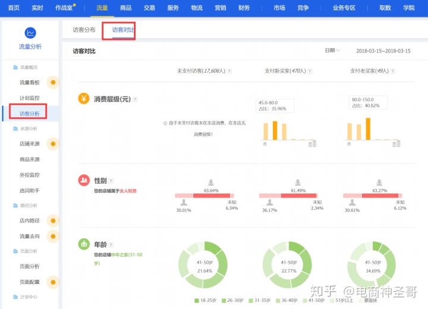This screenshot has width=428, height=309.
Task: Go to 店铺来源 in sidebar
Action: coord(30,143)
